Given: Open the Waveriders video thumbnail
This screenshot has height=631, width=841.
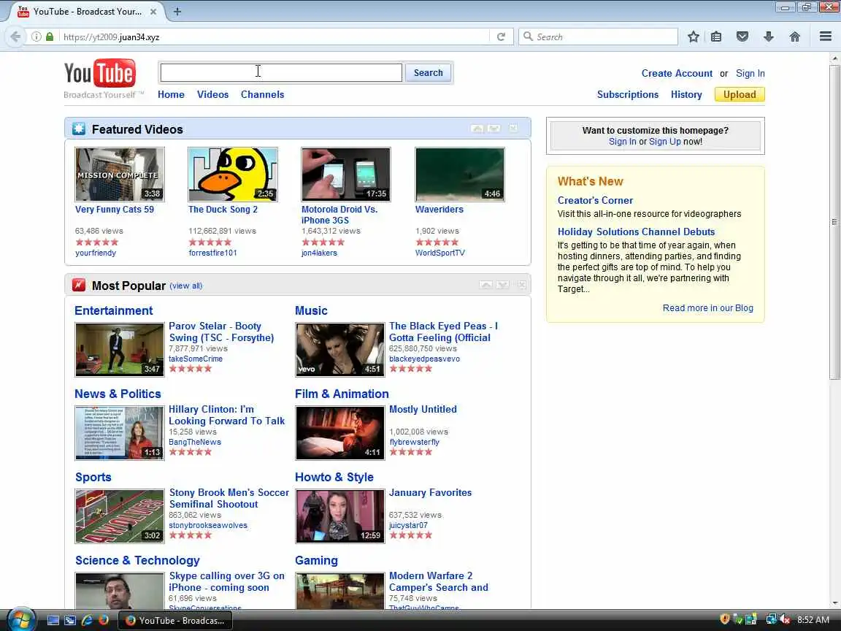Looking at the screenshot, I should (x=460, y=175).
